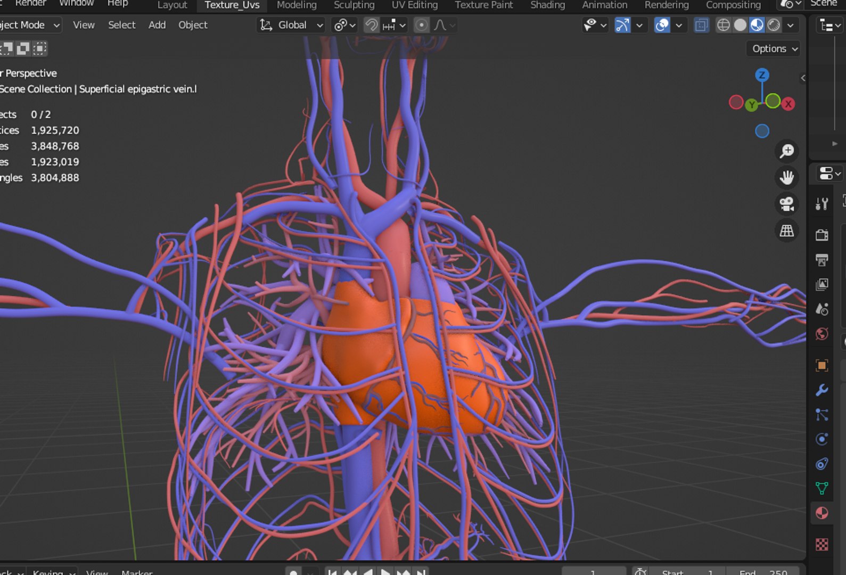Open Tool properties tab wrench-screwdriver icon
The height and width of the screenshot is (575, 846).
[822, 203]
